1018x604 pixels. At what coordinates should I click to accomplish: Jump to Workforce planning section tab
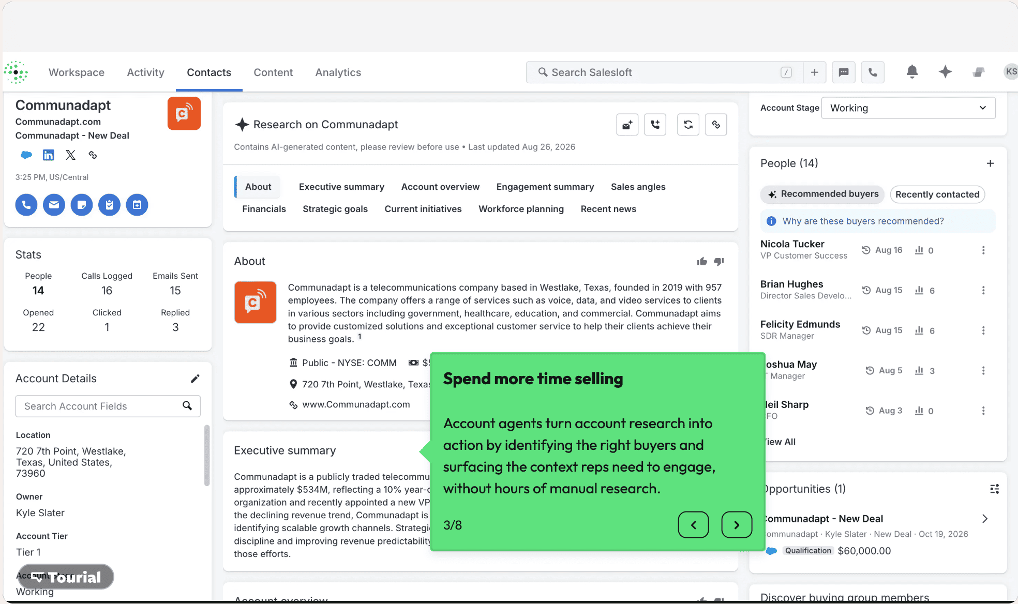click(521, 209)
